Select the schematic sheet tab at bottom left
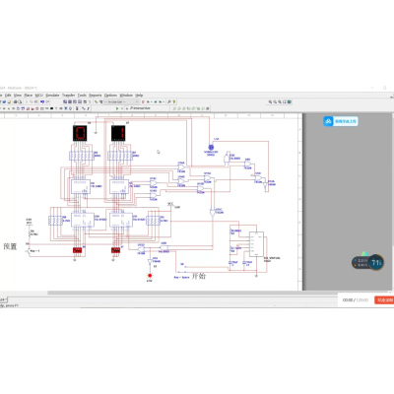This screenshot has height=394, width=394. (3, 299)
